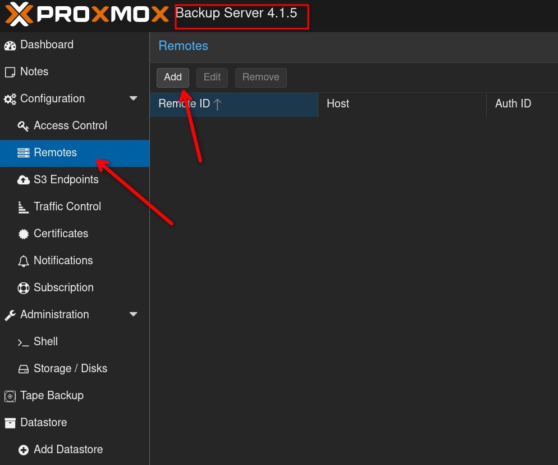The width and height of the screenshot is (558, 465).
Task: Click the Access Control key icon
Action: pos(23,126)
